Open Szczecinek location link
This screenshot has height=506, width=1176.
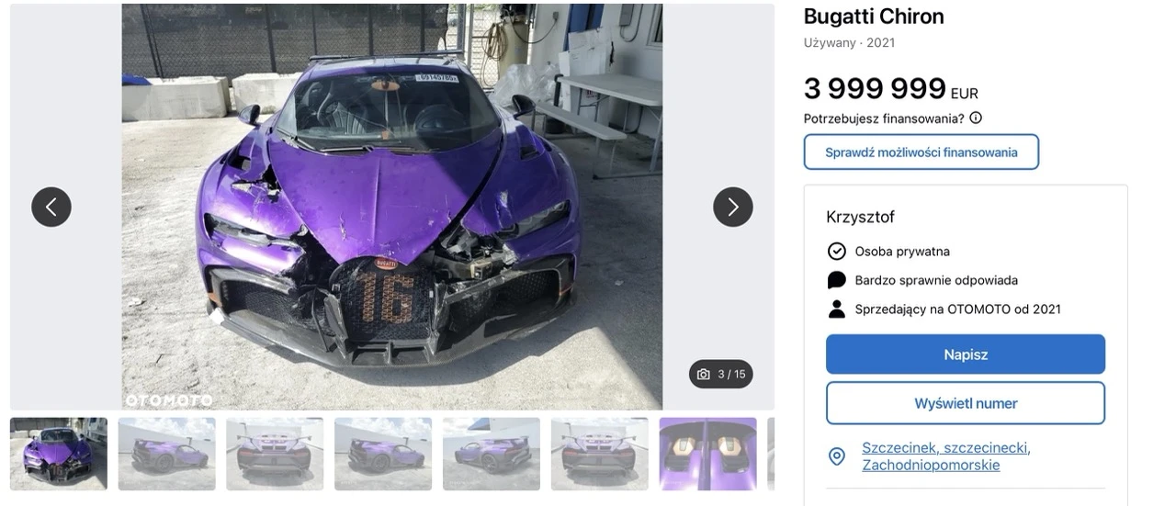[946, 456]
